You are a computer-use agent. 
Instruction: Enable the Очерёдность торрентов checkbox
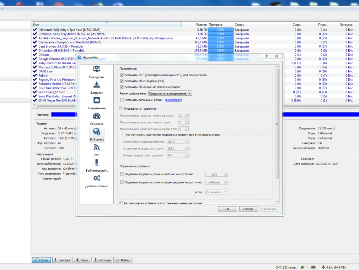[121, 108]
